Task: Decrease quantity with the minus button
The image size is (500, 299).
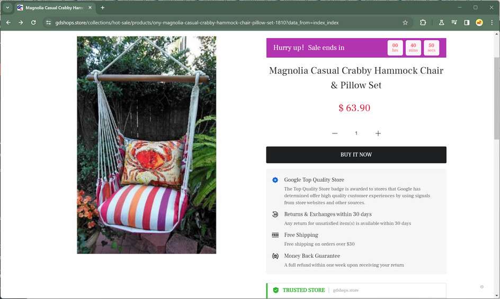Action: (335, 133)
